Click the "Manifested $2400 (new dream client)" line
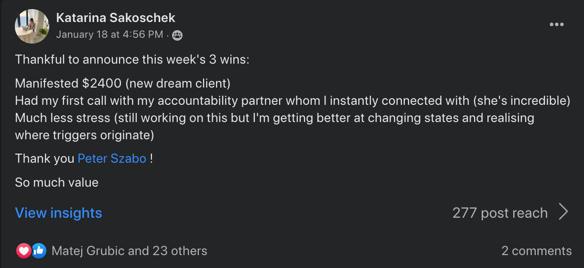The width and height of the screenshot is (584, 268). [x=123, y=83]
